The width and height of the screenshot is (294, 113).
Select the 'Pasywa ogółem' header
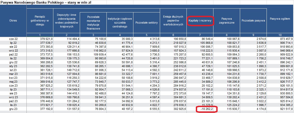(280, 19)
